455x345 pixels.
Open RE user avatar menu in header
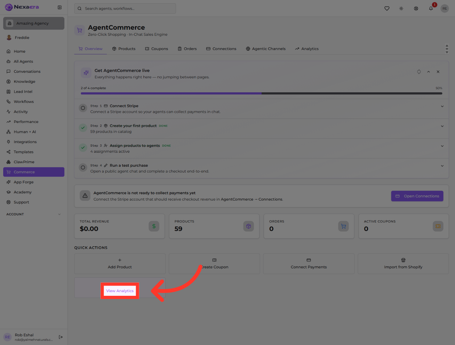click(445, 9)
